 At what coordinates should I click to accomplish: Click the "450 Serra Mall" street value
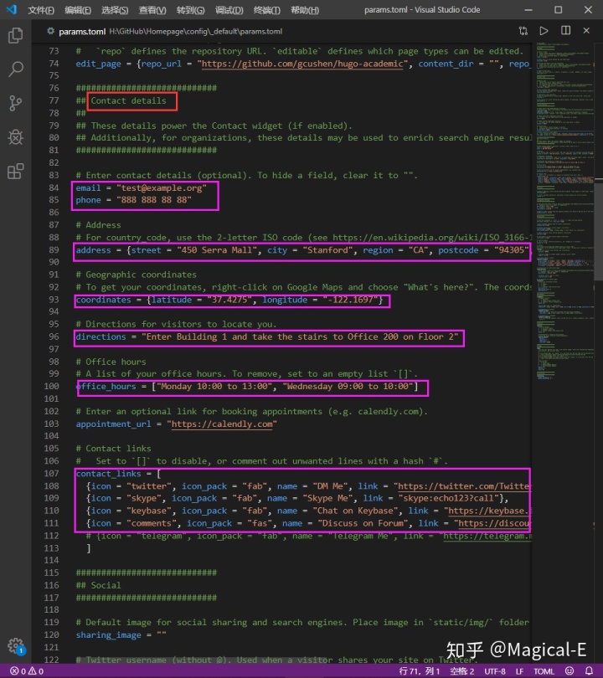pos(217,250)
